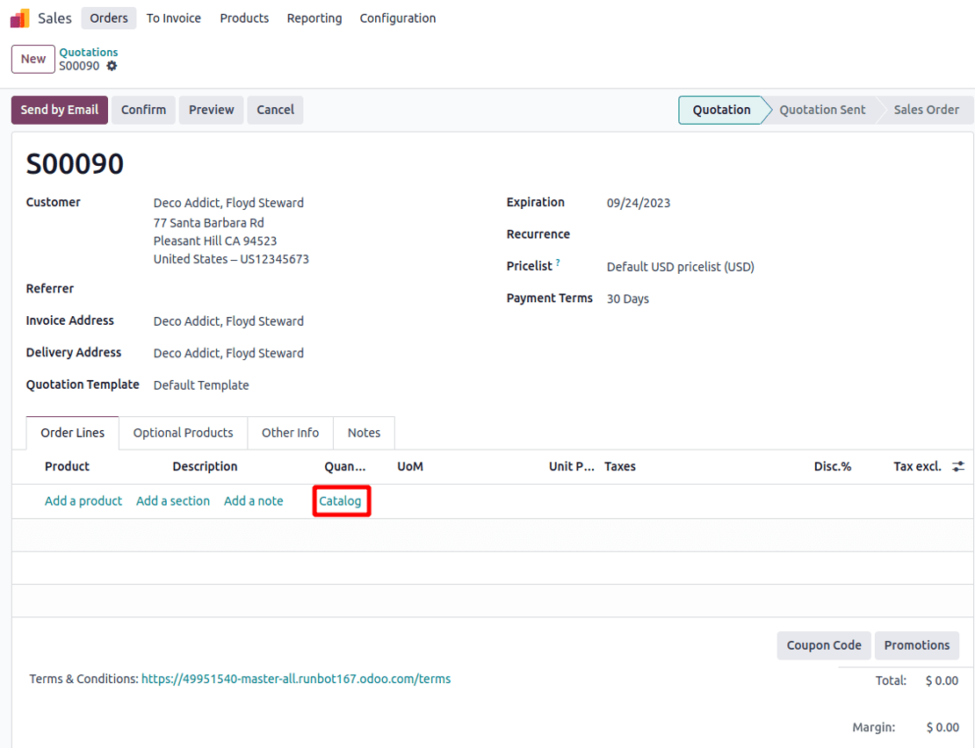Image resolution: width=975 pixels, height=748 pixels.
Task: Click the Odoo Sales app logo icon
Action: [x=19, y=18]
